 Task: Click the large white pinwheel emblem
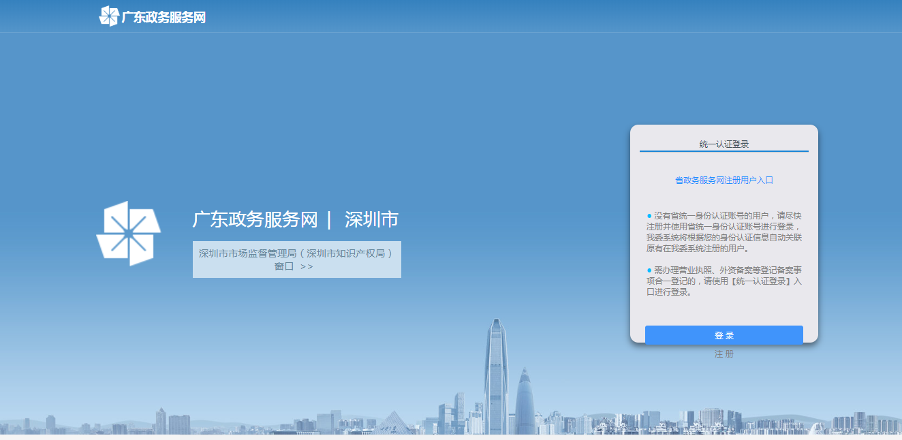(128, 233)
